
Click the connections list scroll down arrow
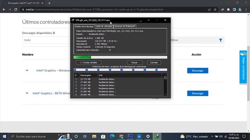click(x=165, y=94)
